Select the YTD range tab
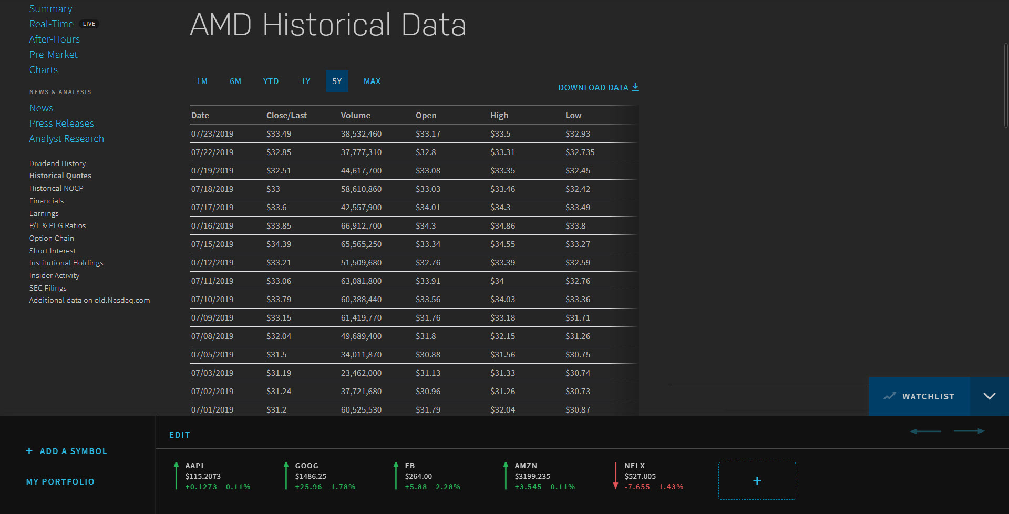 coord(271,81)
